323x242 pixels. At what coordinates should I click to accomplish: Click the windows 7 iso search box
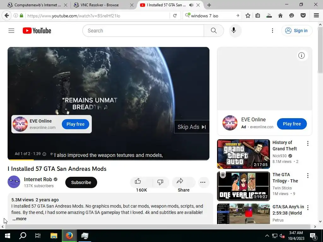pyautogui.click(x=212, y=16)
